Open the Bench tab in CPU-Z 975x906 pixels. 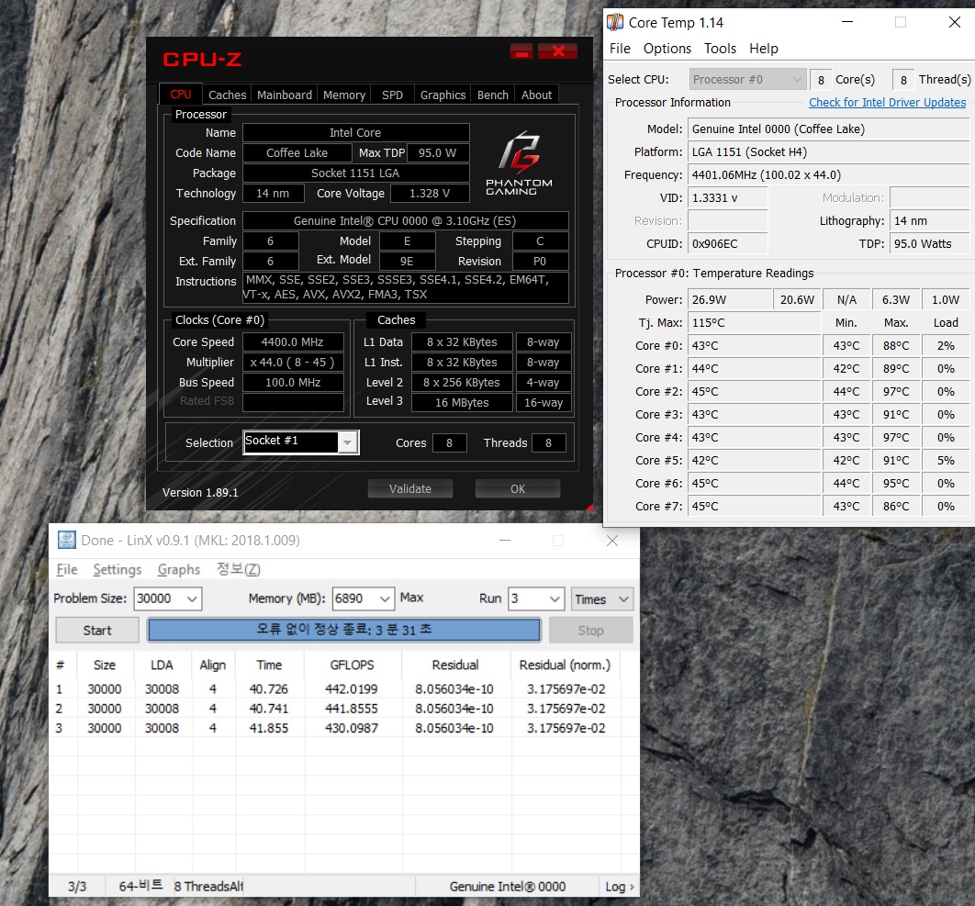(x=492, y=95)
